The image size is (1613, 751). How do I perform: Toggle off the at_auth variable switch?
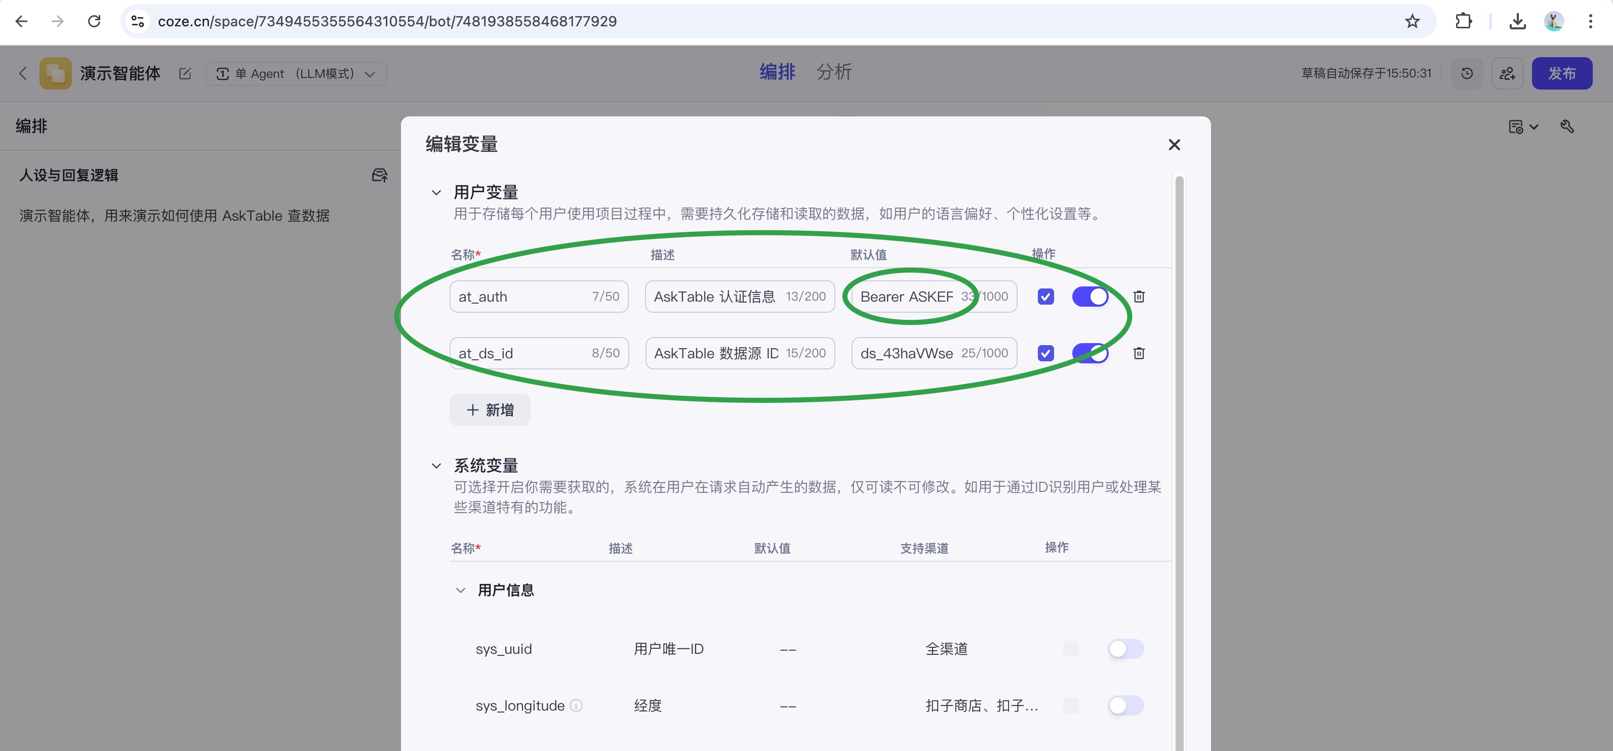(x=1090, y=297)
